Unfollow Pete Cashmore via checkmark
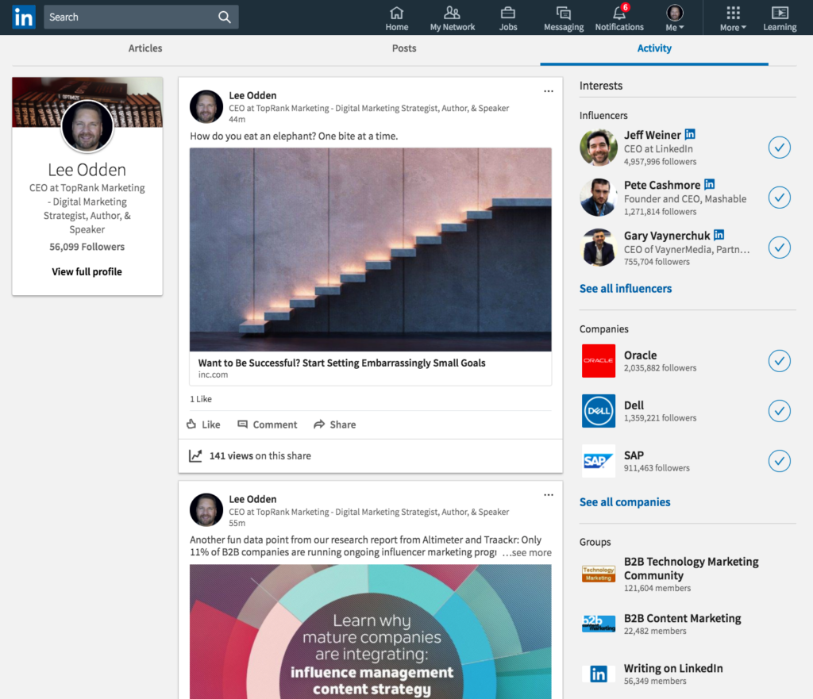 tap(780, 198)
